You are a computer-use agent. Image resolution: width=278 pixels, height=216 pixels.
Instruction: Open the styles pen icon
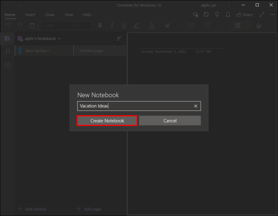pos(259,25)
